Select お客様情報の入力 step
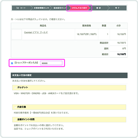The height and width of the screenshot is (138, 138). (x=41, y=8)
